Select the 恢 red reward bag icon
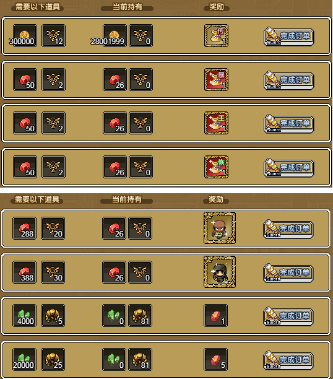 (x=216, y=167)
